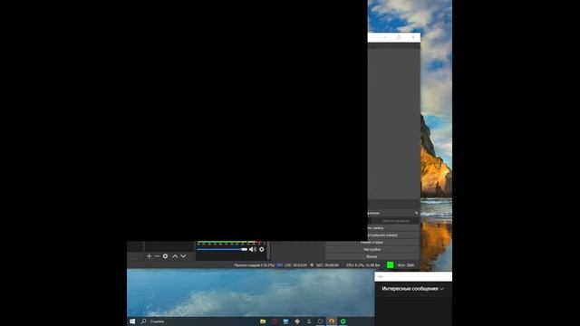This screenshot has width=580, height=326.
Task: Remove selected source with minus icon
Action: [x=157, y=256]
